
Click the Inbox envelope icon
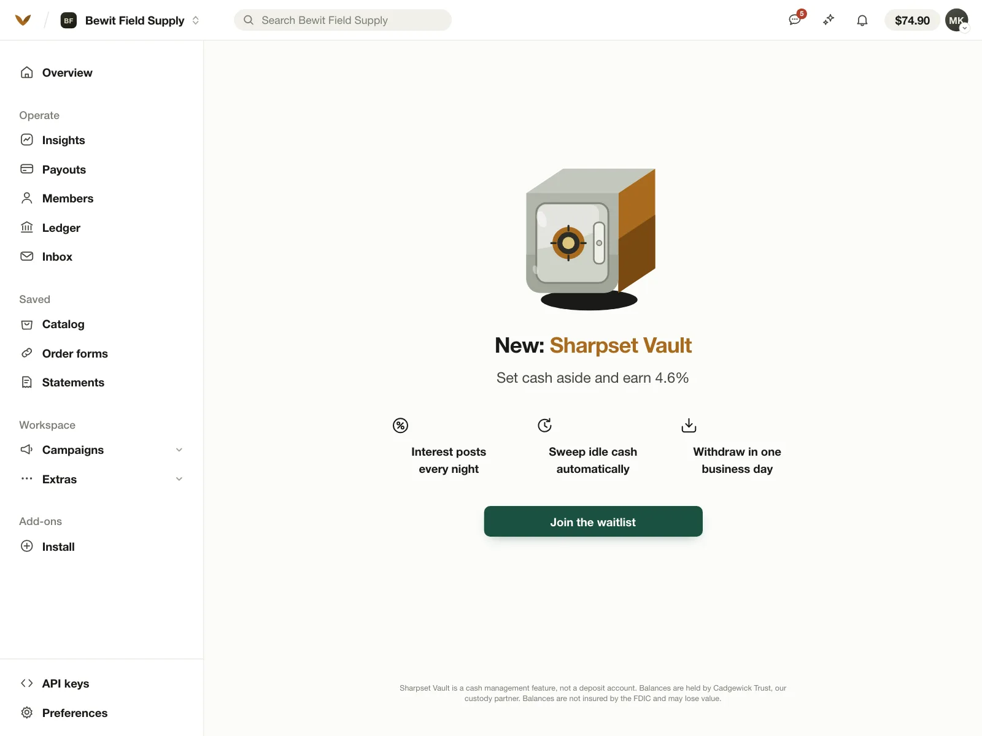click(x=27, y=256)
